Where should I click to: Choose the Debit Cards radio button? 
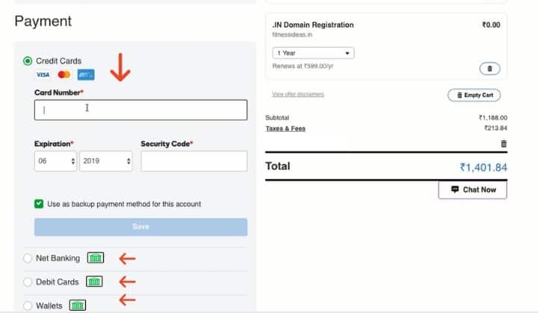point(28,282)
